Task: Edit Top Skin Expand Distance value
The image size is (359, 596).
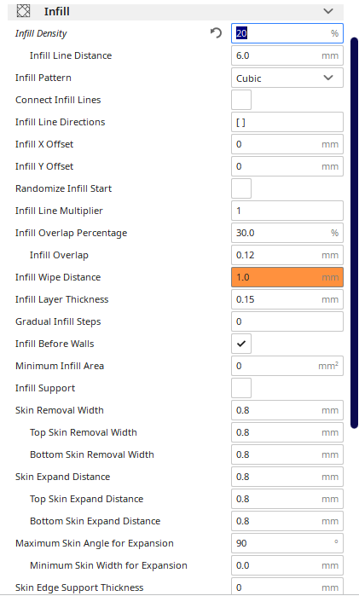Action: pyautogui.click(x=287, y=499)
